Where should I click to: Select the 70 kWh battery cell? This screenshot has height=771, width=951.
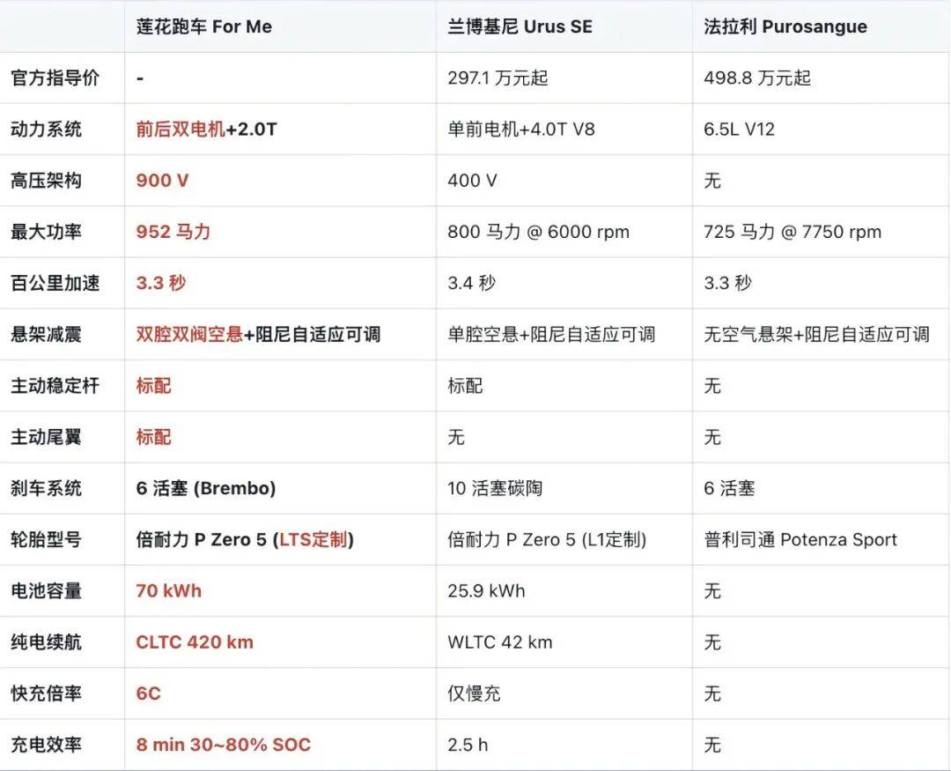pyautogui.click(x=168, y=590)
